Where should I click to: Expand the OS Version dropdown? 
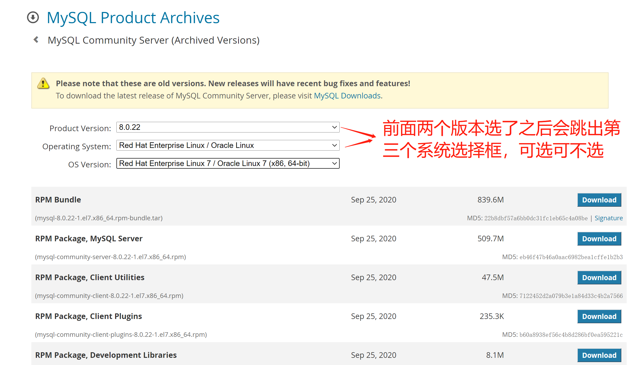[x=228, y=163]
